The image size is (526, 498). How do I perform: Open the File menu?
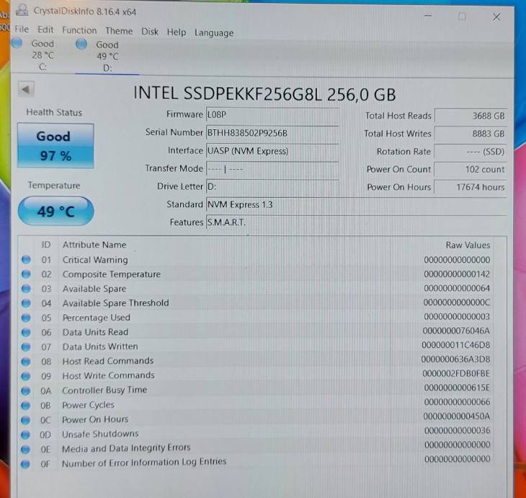click(22, 30)
